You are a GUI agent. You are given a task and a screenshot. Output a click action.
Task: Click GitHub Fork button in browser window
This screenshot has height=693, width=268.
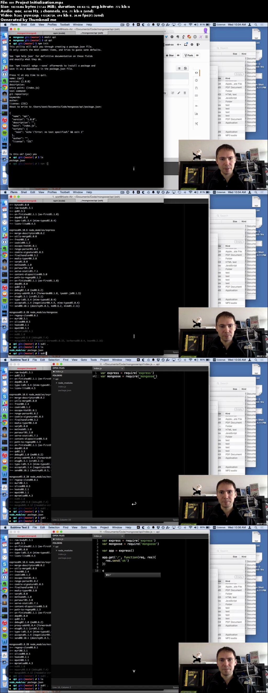(x=188, y=55)
